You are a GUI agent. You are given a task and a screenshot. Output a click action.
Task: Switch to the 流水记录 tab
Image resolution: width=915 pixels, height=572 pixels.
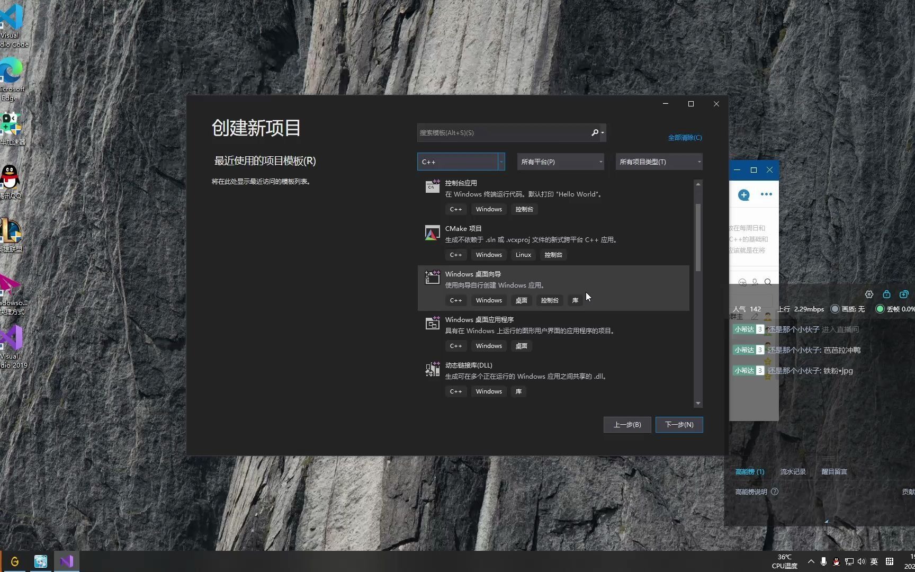click(x=792, y=471)
